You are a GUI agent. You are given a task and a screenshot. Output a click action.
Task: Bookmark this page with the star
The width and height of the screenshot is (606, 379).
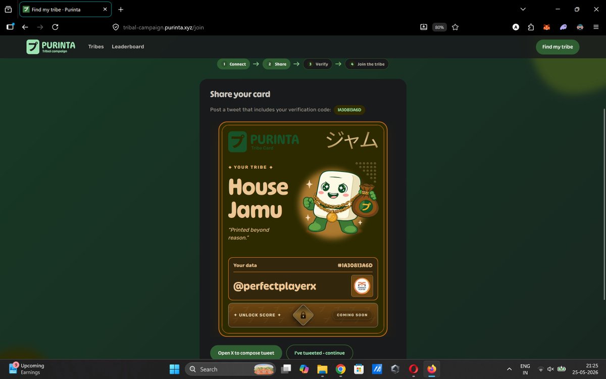455,27
